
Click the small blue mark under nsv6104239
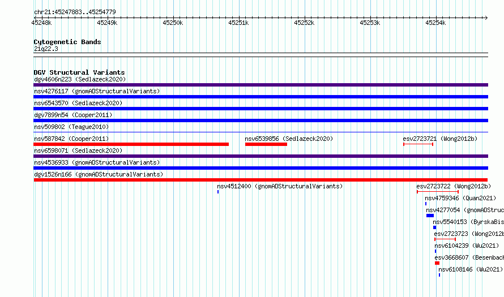435,251
